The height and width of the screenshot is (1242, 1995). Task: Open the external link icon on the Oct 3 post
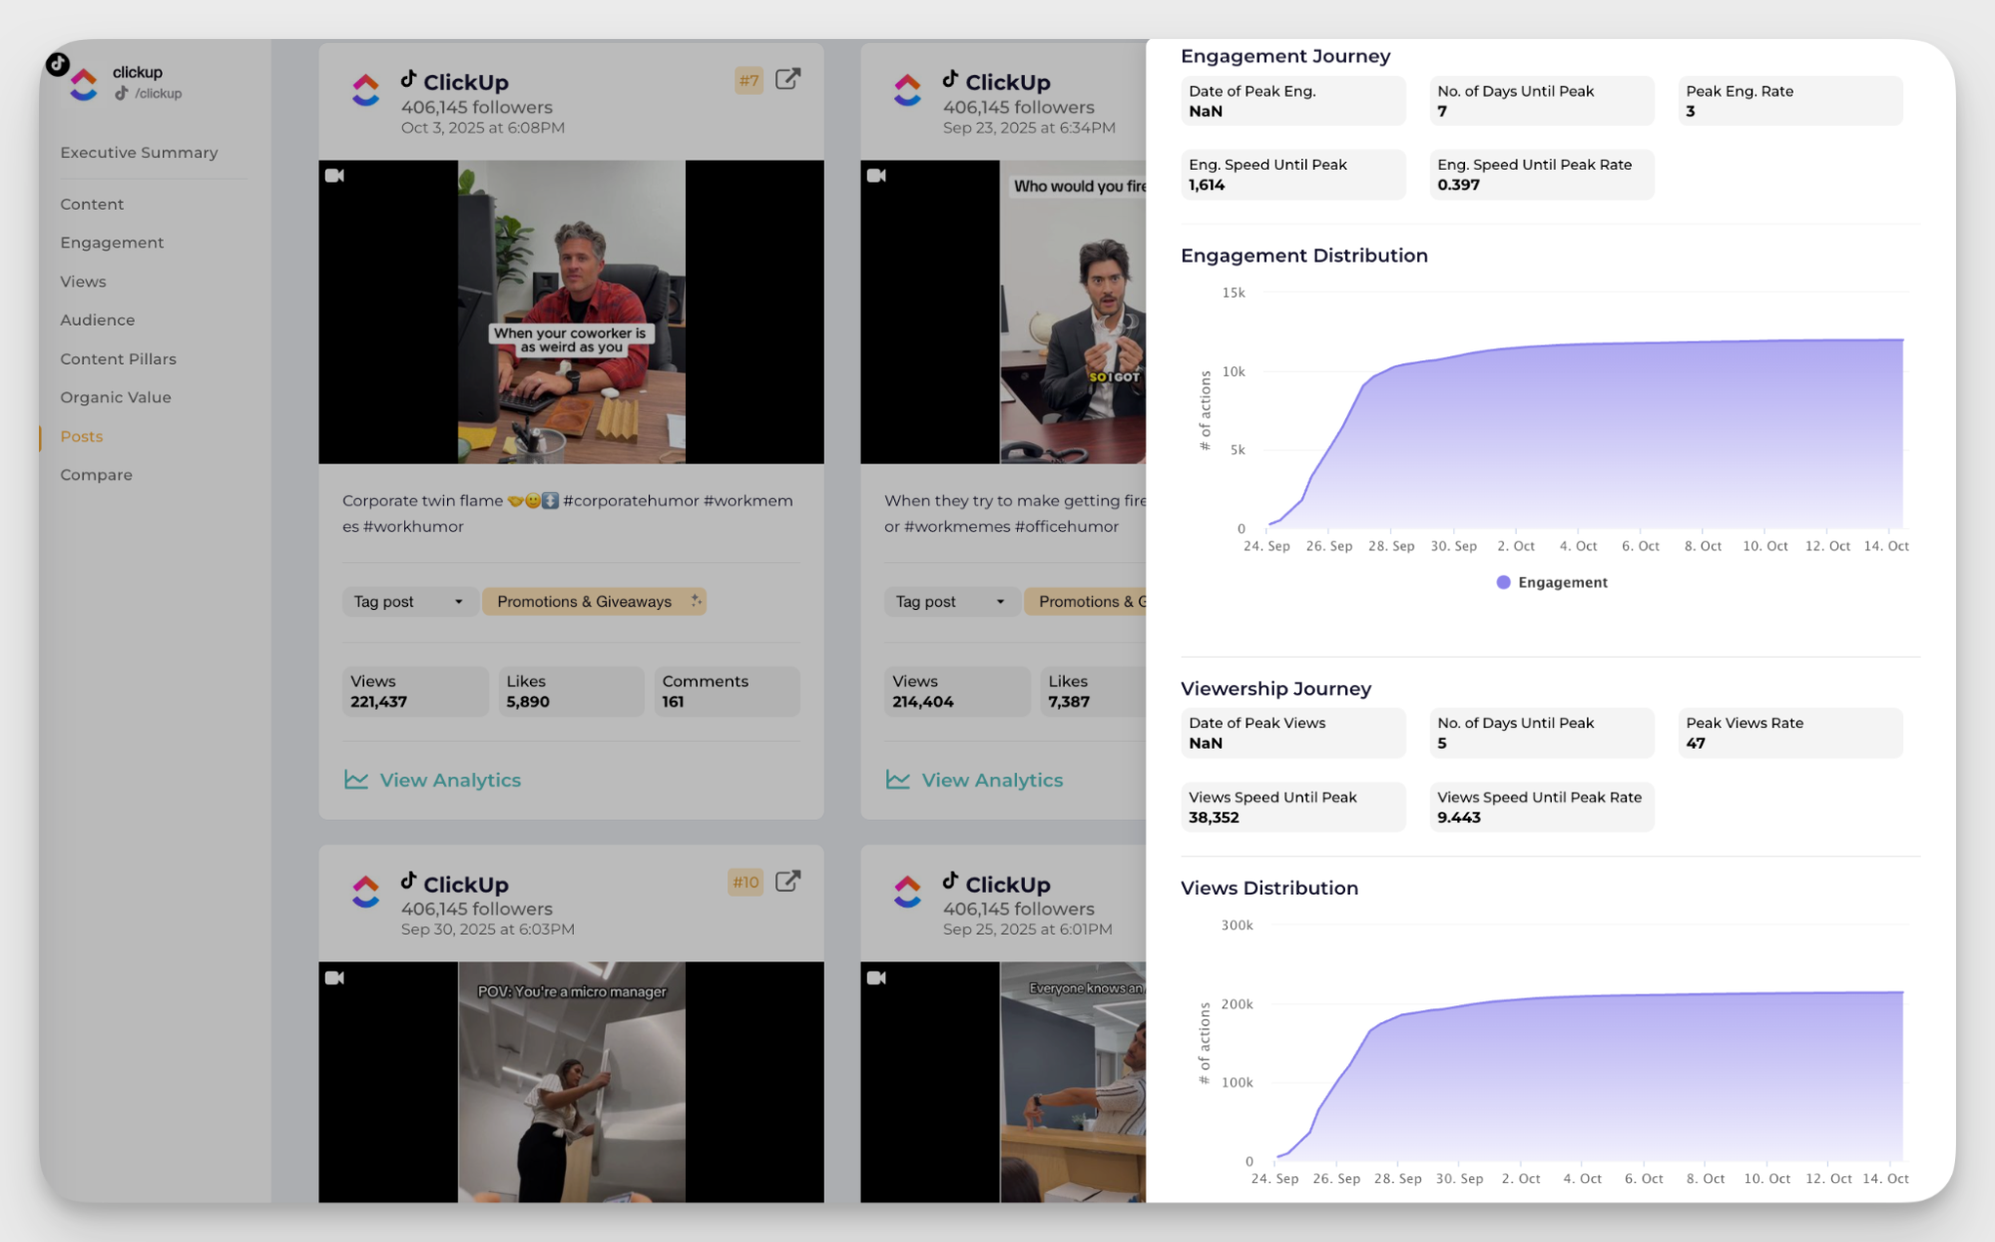tap(787, 79)
